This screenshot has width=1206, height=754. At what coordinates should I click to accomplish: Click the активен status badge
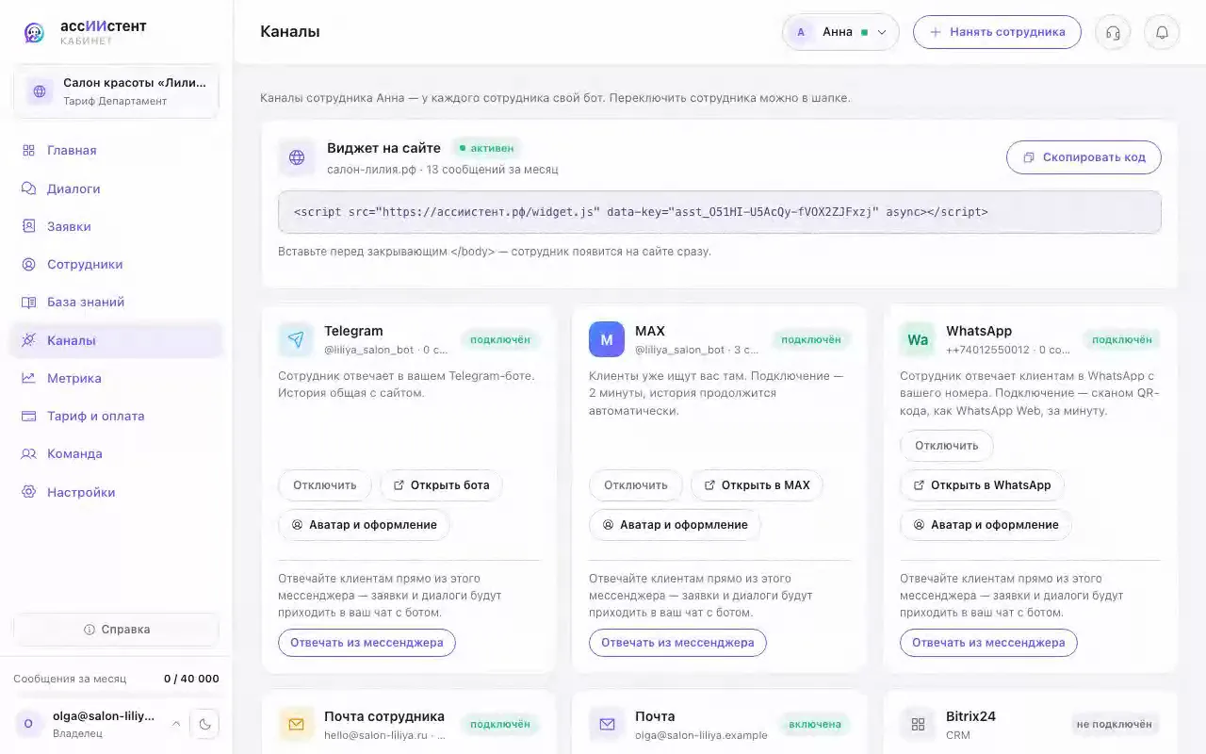click(x=486, y=148)
